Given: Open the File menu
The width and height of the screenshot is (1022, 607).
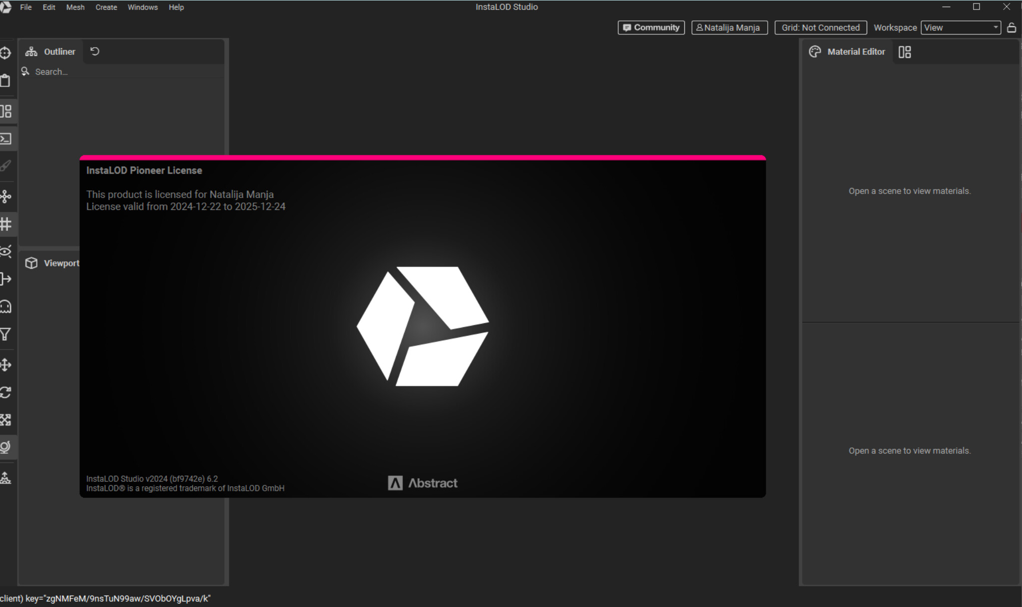Looking at the screenshot, I should coord(25,7).
